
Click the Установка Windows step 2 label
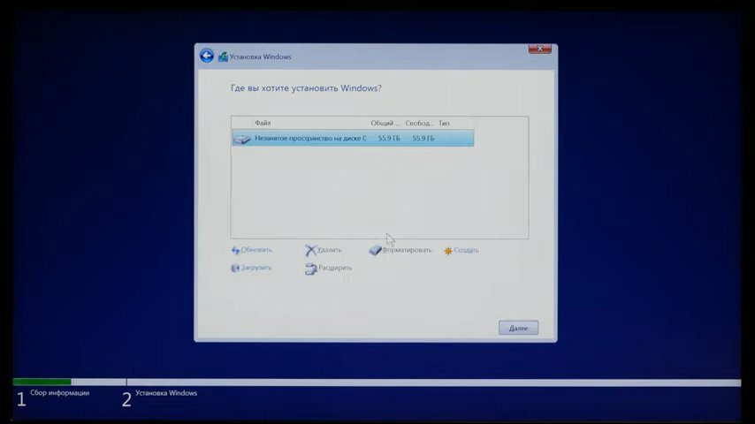click(x=166, y=393)
